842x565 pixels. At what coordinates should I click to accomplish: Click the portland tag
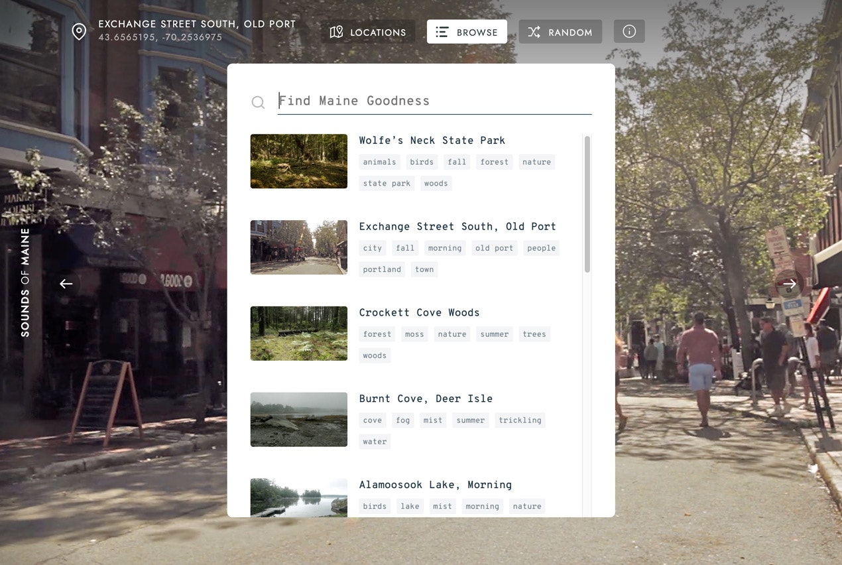click(x=382, y=269)
